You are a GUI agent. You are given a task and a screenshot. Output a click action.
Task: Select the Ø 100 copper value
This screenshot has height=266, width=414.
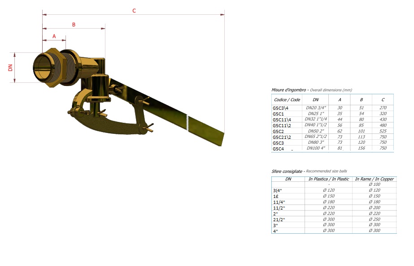(375, 184)
